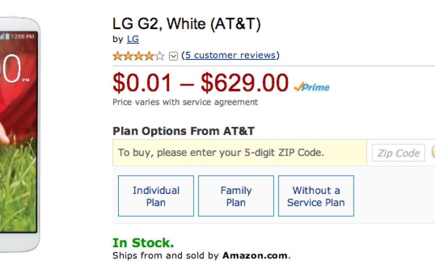Select the Family Plan option

point(236,196)
